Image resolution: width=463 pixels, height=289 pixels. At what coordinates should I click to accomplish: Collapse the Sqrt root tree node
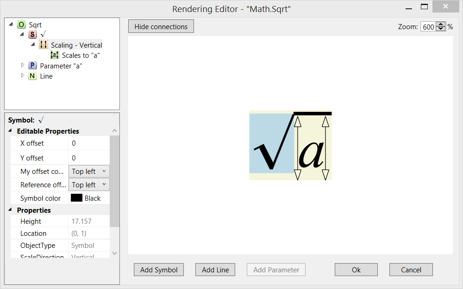click(x=11, y=25)
